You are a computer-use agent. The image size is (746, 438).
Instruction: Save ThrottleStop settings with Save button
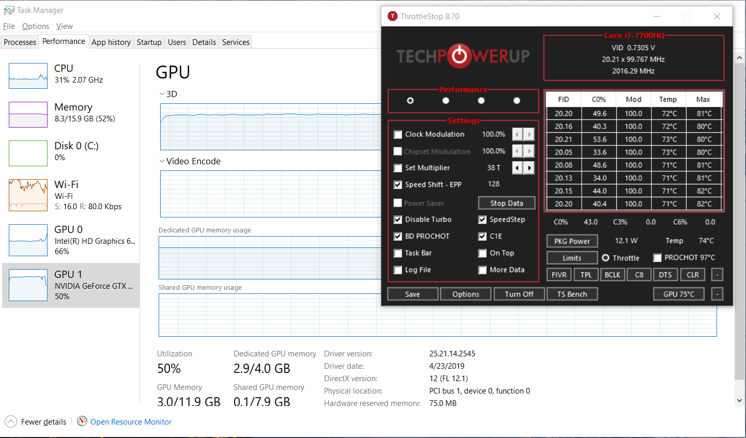pos(412,294)
